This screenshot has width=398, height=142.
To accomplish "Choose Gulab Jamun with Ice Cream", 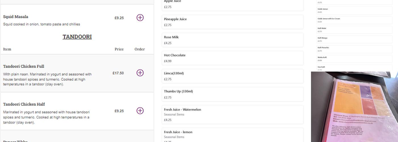I will tap(354, 20).
